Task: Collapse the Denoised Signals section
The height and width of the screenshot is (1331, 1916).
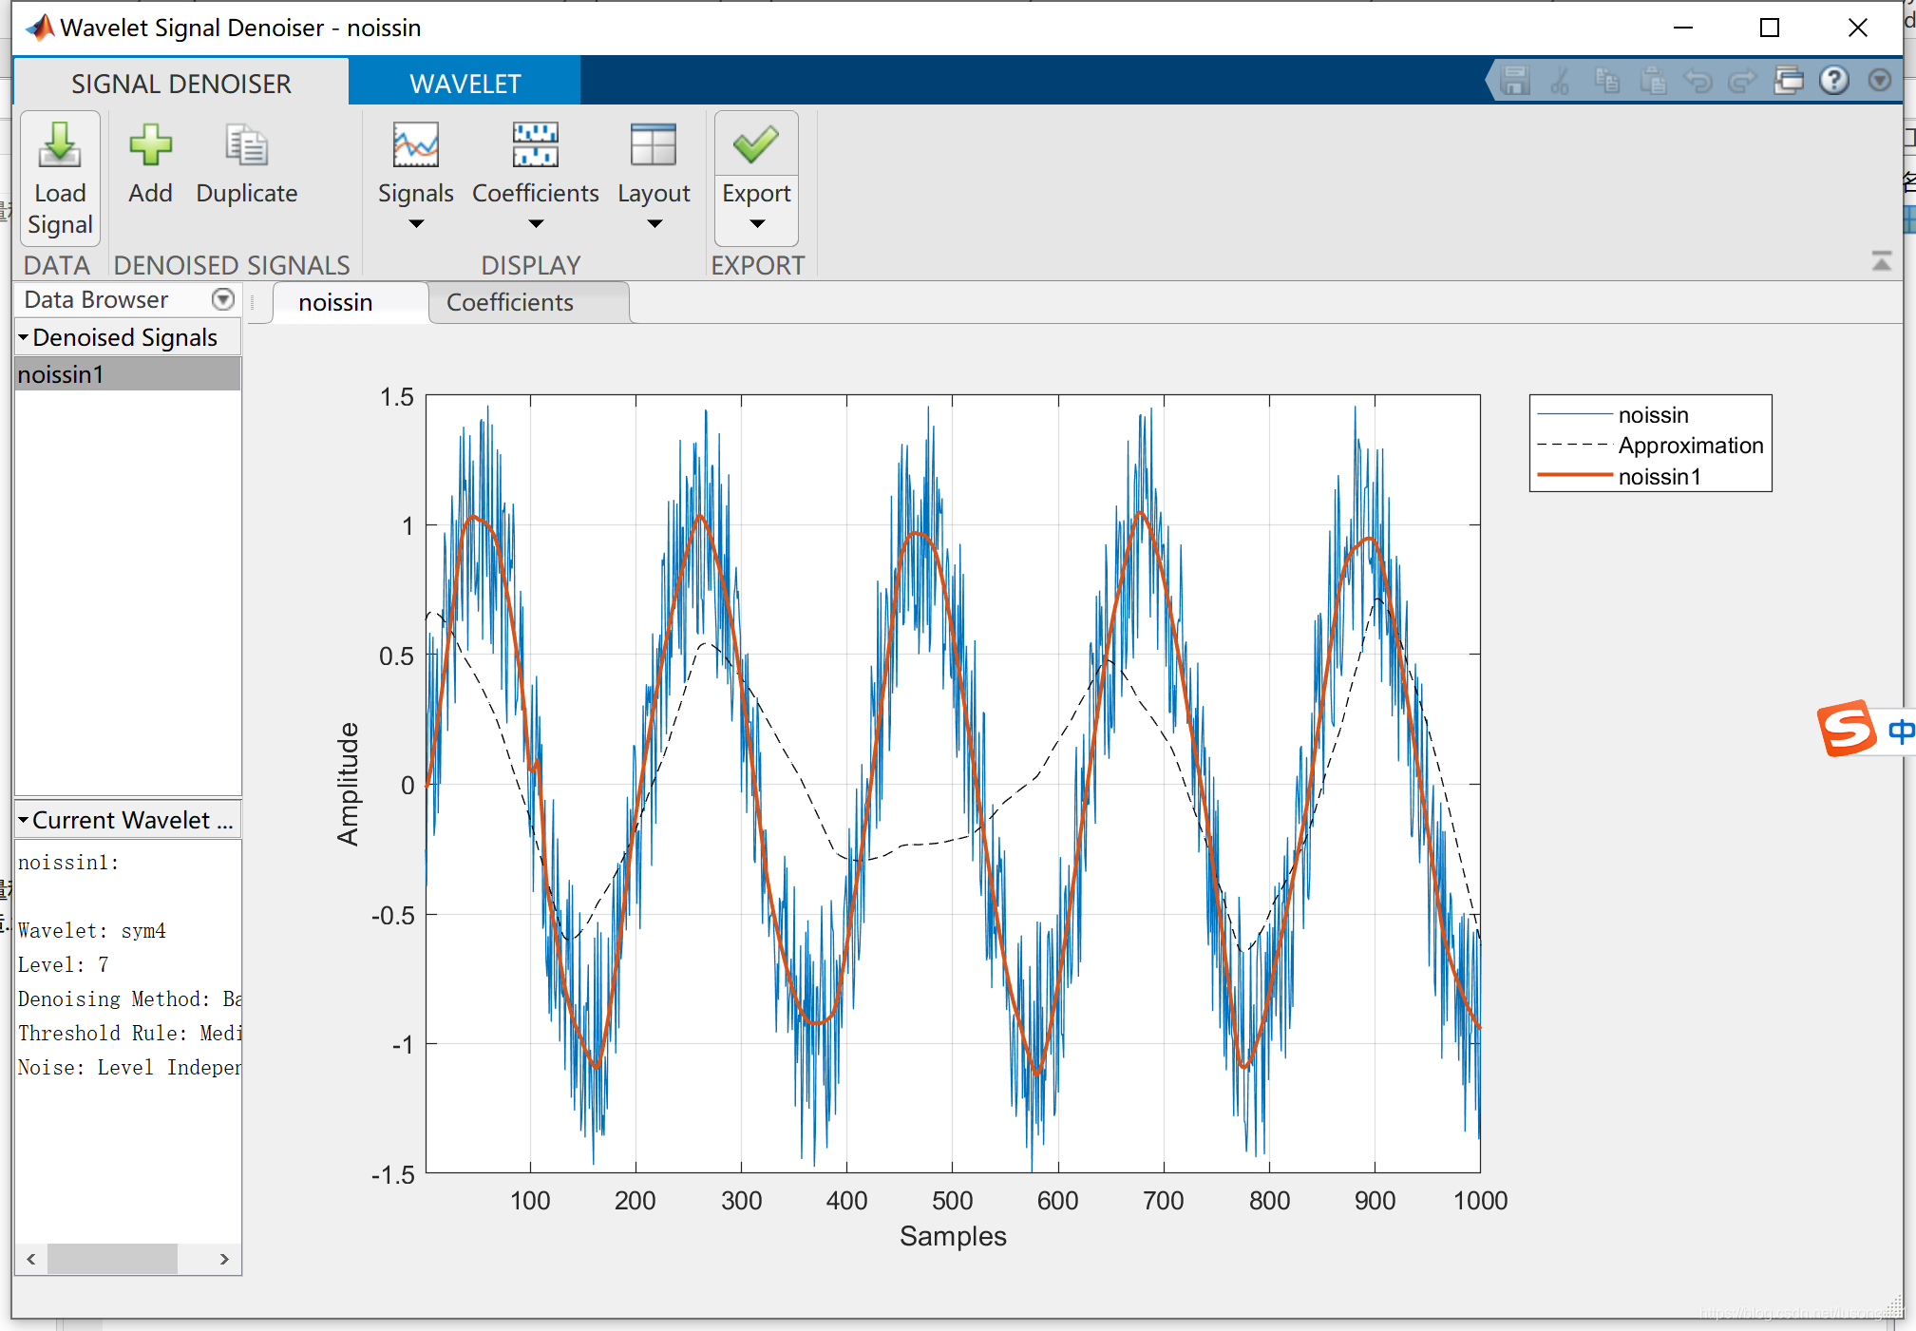Action: (x=23, y=337)
